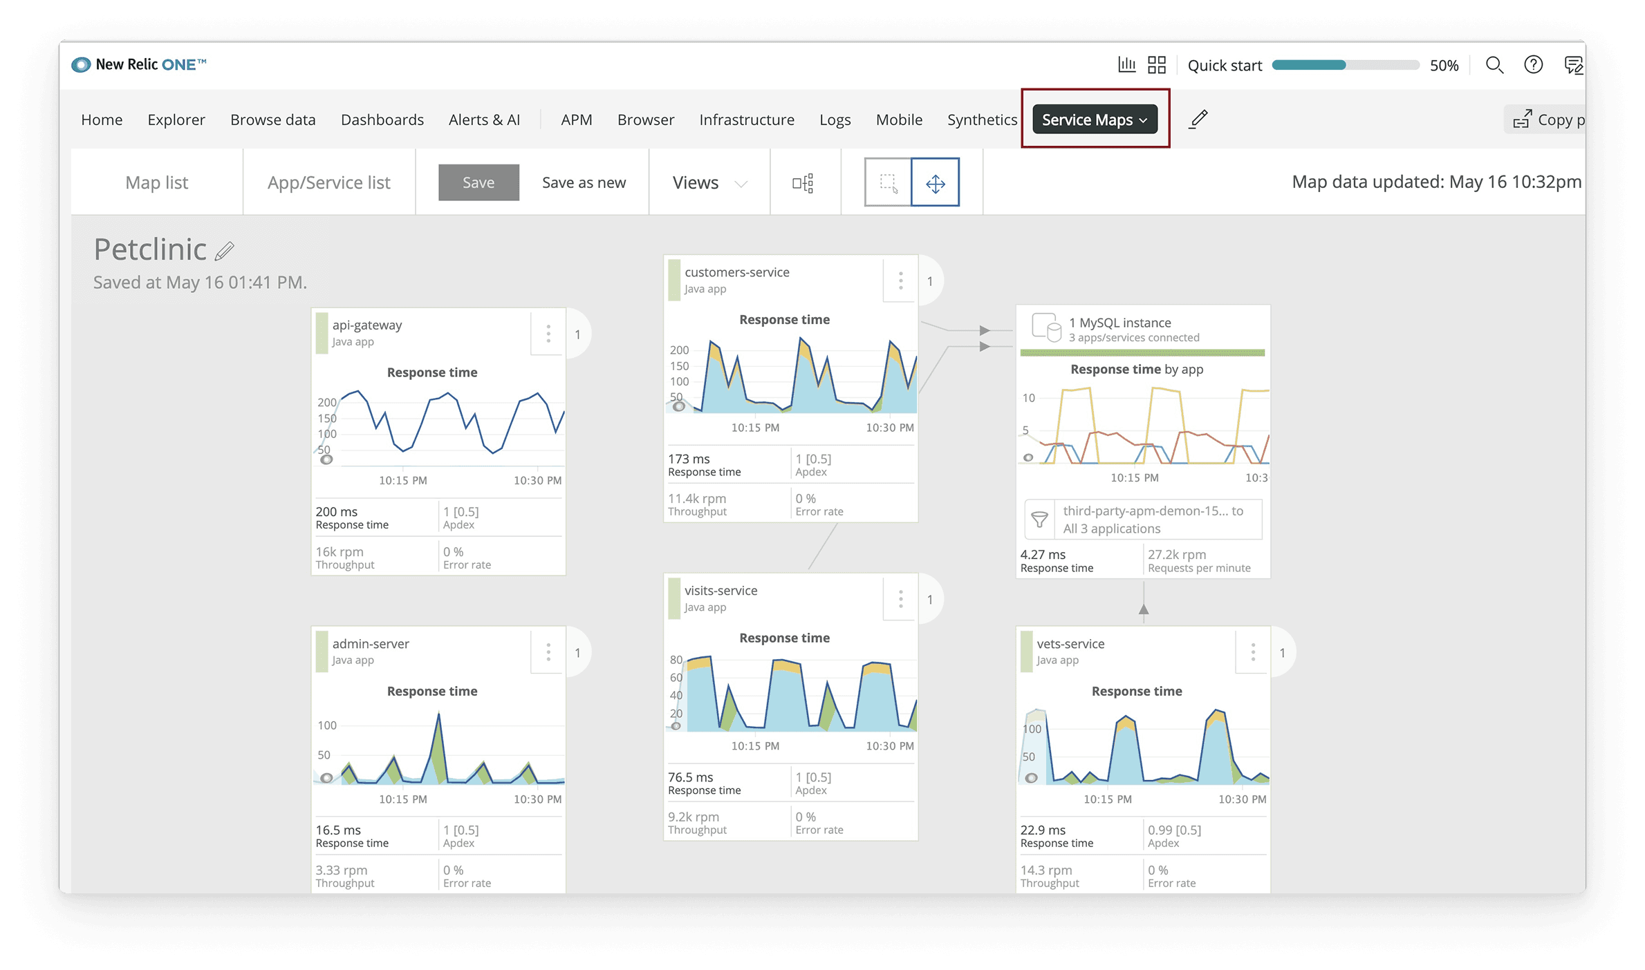
Task: Click the pencil icon beside Service Maps
Action: click(x=1198, y=119)
